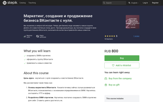Click 'привлекать новых клиентов' list item
163x102 pixels.
39,63
